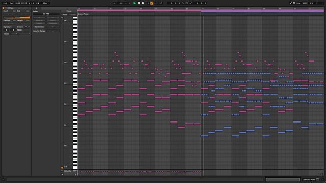Switch on Key Map Mode

pos(298,3)
